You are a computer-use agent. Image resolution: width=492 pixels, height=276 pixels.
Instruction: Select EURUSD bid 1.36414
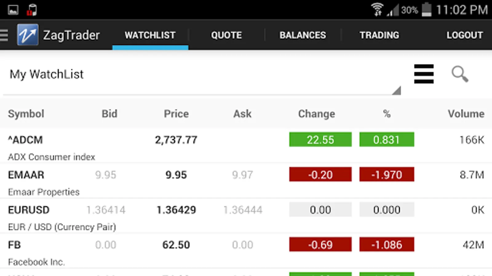106,210
